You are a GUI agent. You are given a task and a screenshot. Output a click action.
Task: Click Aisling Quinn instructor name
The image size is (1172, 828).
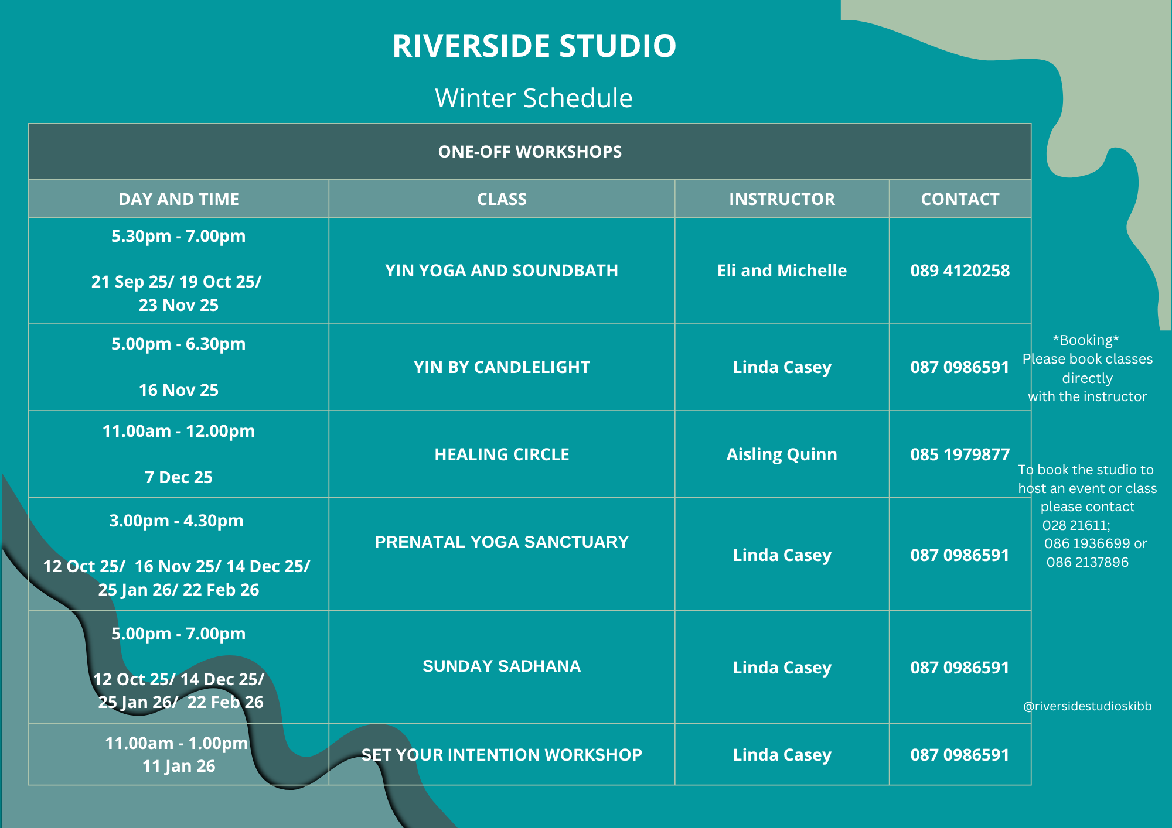pos(782,454)
